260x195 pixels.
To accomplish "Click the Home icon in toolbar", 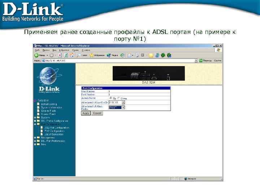I will point(72,55).
